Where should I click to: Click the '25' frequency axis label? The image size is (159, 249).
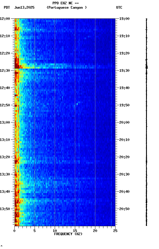point(116,231)
